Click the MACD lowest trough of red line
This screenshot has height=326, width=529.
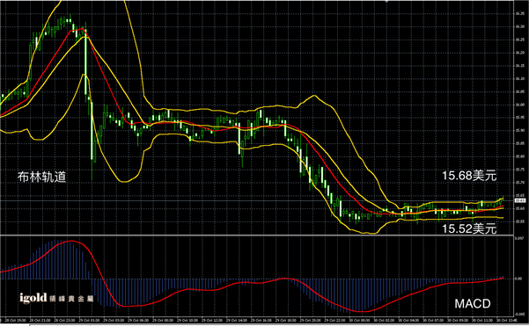click(x=359, y=311)
